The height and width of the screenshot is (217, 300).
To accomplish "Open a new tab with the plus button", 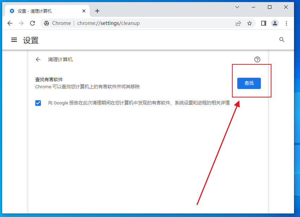I will point(97,11).
